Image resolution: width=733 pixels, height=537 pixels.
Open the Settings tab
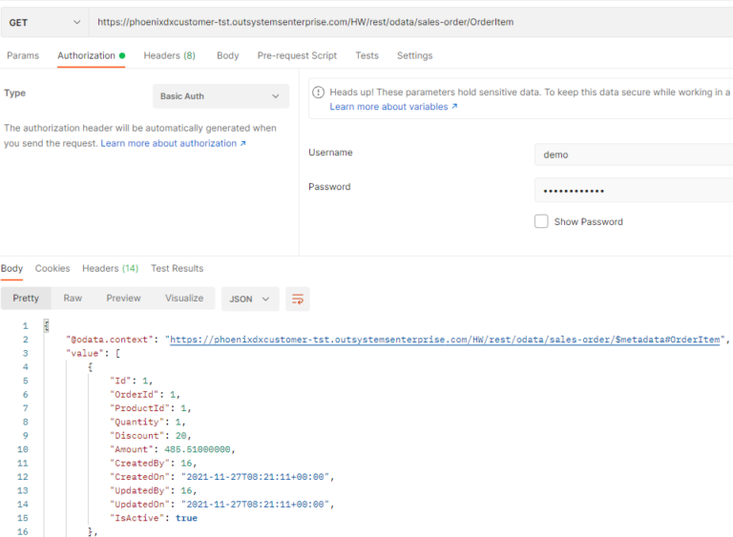tap(414, 55)
